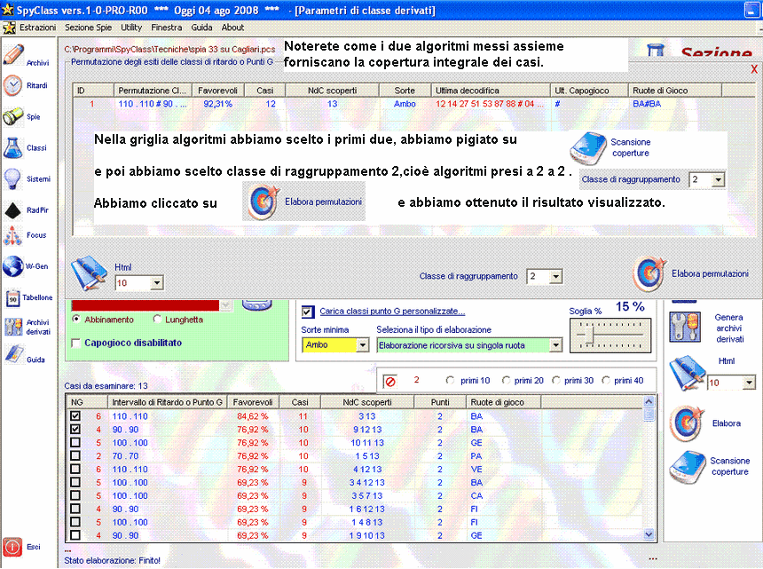763x569 pixels.
Task: Open the Guida menu
Action: pos(201,28)
